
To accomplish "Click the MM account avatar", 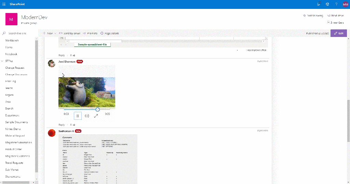I will tap(345, 4).
